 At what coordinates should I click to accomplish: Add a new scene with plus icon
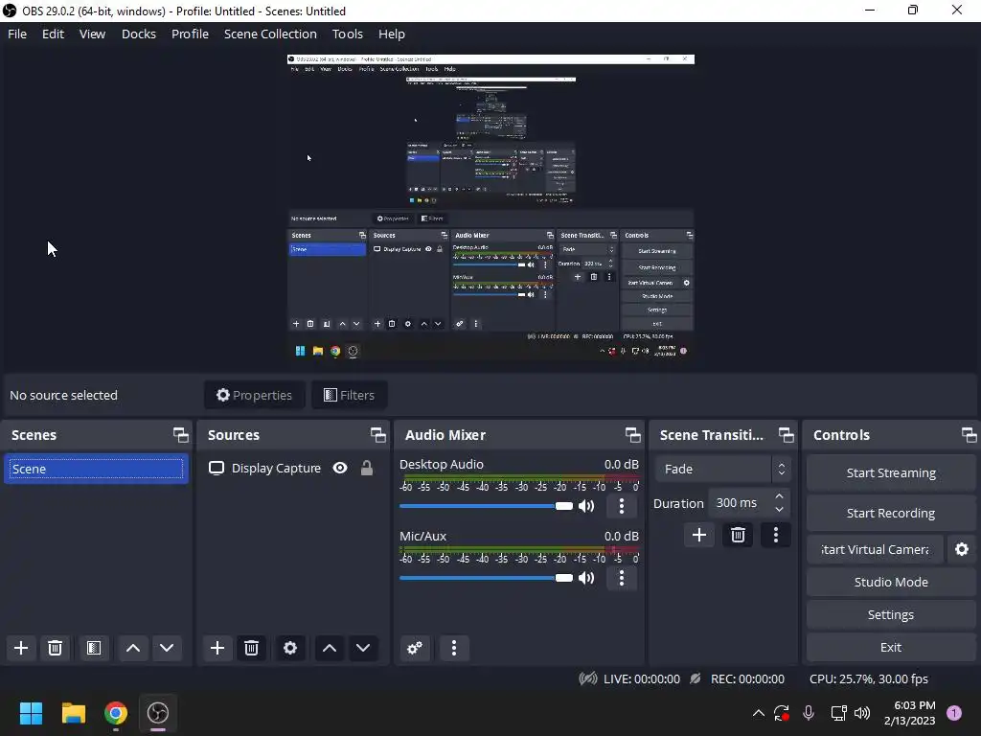tap(21, 648)
